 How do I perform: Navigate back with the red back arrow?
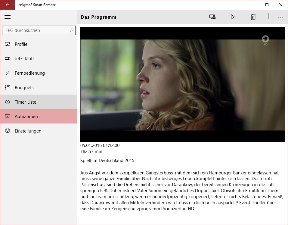[x=7, y=5]
